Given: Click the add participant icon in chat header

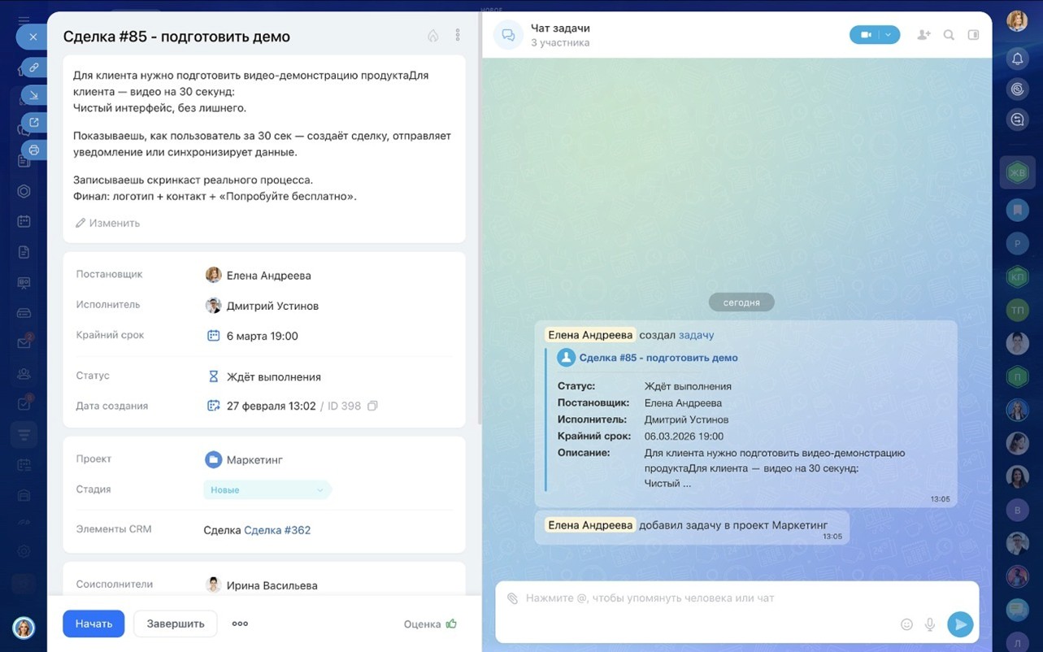Looking at the screenshot, I should pyautogui.click(x=923, y=34).
